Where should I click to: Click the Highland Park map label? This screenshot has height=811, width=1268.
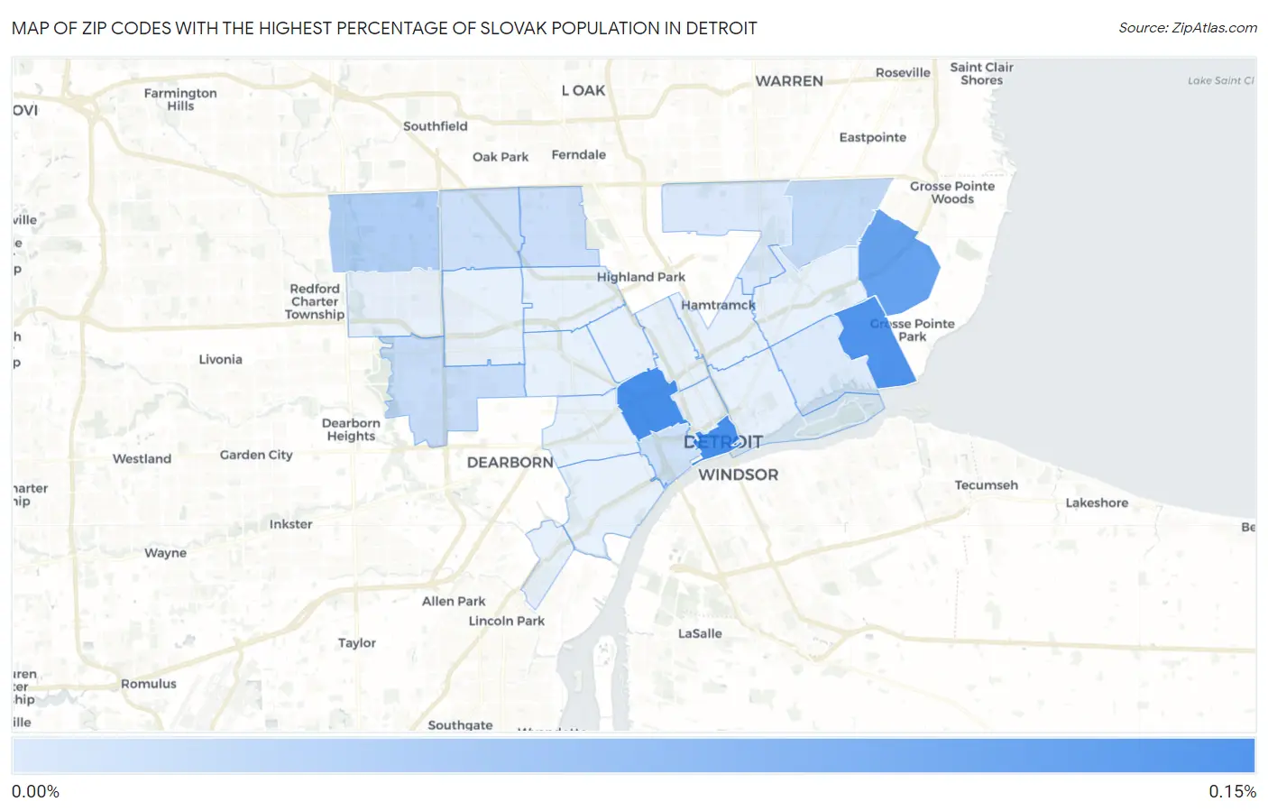641,277
